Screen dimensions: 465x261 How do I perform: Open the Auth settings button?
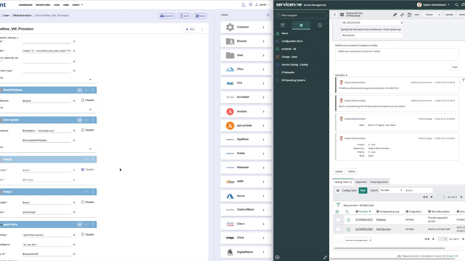point(184,16)
